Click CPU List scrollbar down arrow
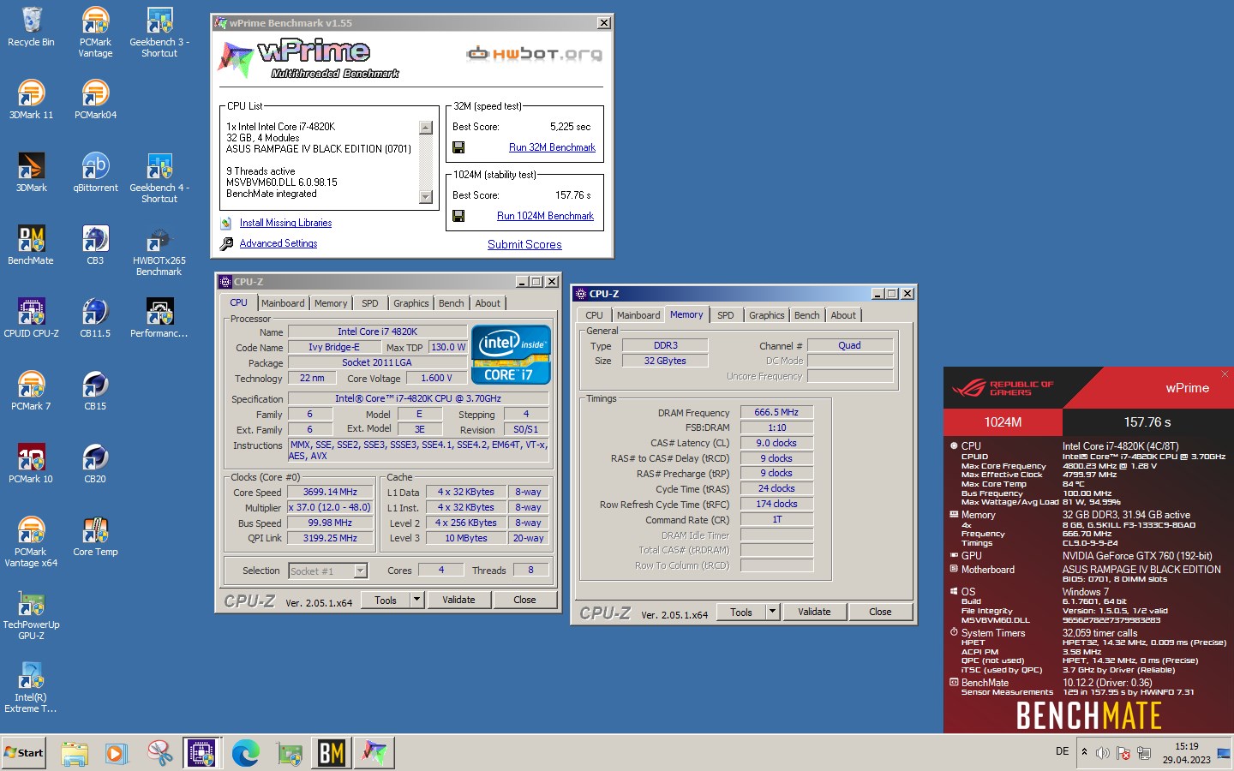The width and height of the screenshot is (1234, 771). pyautogui.click(x=426, y=197)
